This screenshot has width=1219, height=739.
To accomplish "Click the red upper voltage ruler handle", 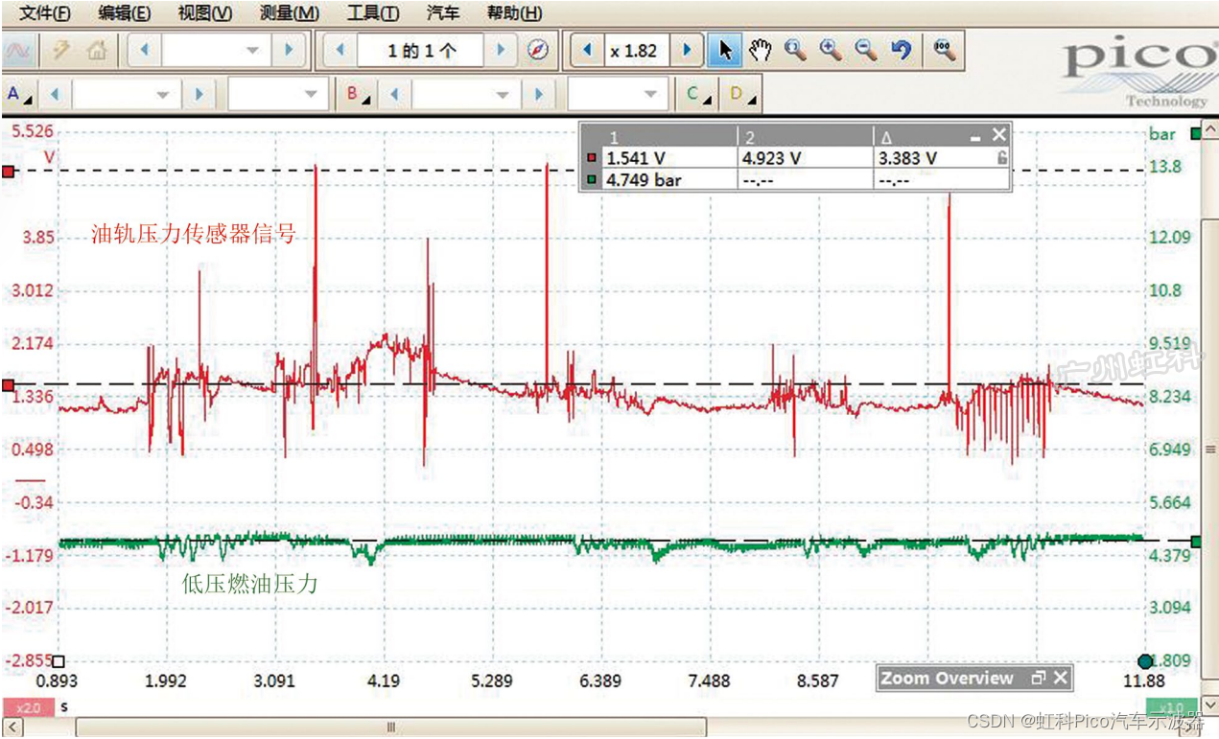I will click(x=8, y=172).
